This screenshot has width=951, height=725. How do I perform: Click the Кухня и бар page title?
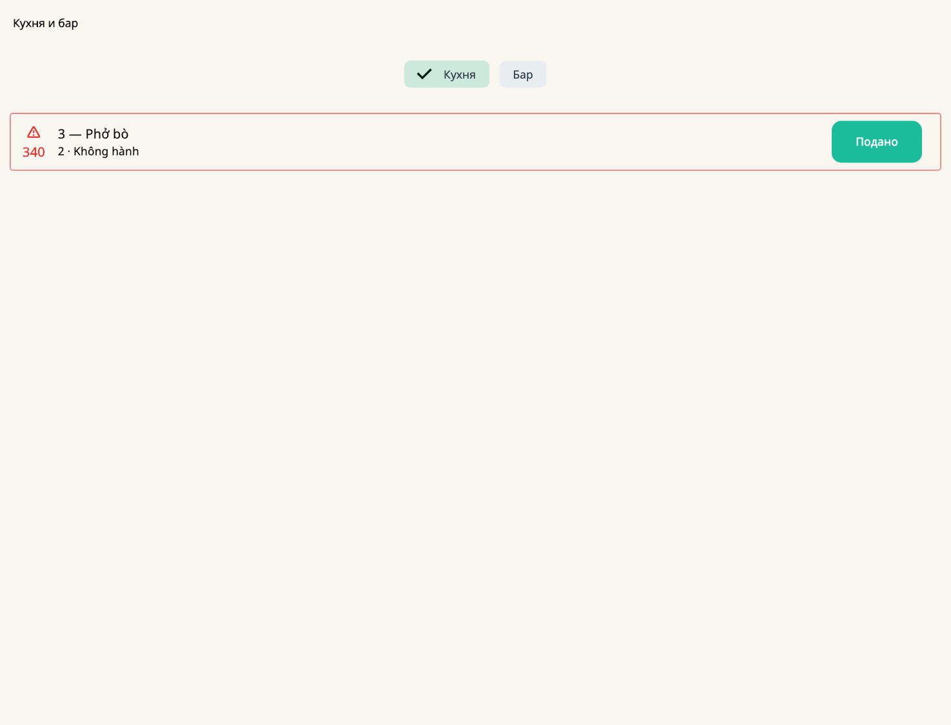(x=46, y=23)
